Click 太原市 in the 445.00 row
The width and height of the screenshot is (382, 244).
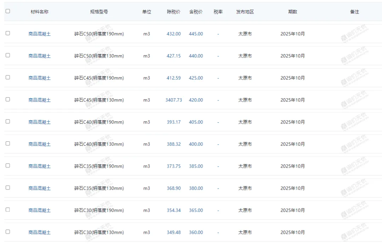tap(245, 34)
